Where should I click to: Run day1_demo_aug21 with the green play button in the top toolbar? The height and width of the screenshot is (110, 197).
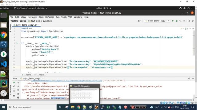click(173, 21)
